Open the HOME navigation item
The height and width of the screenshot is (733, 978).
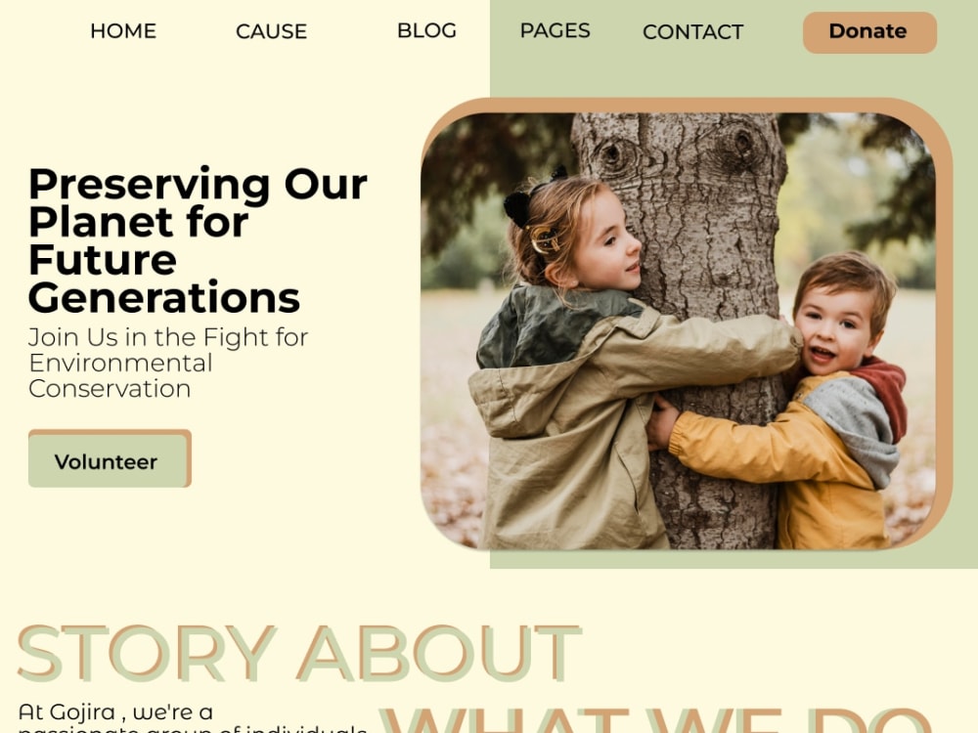click(123, 30)
